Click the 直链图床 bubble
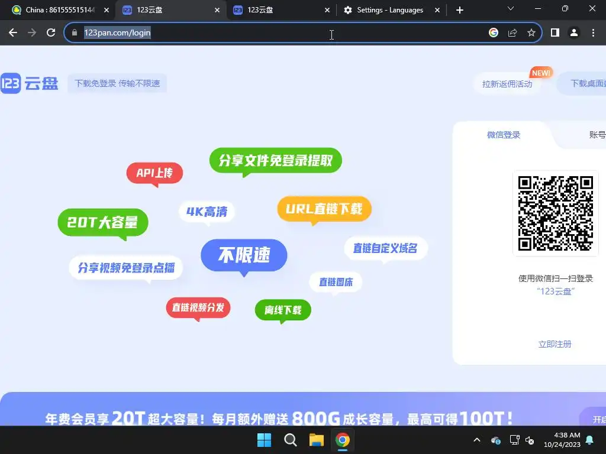This screenshot has width=606, height=454. [x=336, y=282]
